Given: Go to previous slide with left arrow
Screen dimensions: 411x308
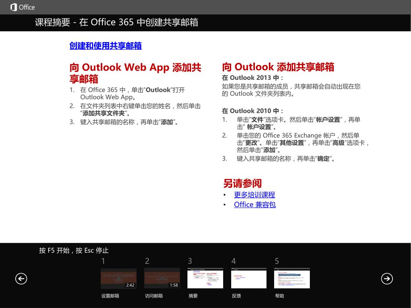Looking at the screenshot, I should 21,278.
